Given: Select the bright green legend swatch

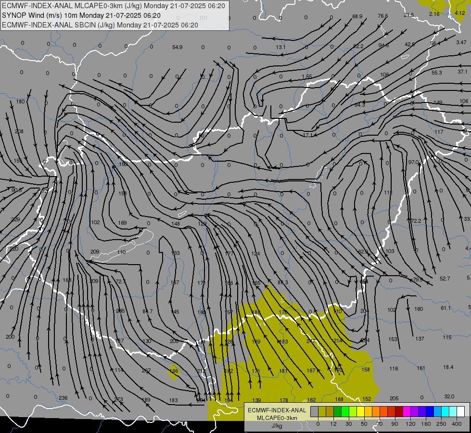Looking at the screenshot, I should tap(345, 411).
